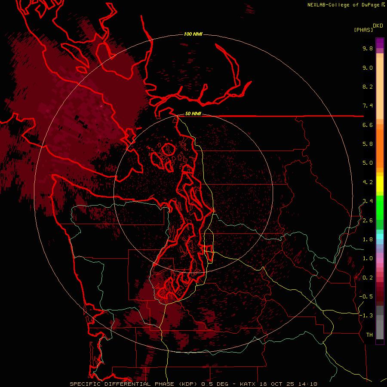Select the 50 NMI range ring label
The height and width of the screenshot is (387, 387).
coord(193,114)
